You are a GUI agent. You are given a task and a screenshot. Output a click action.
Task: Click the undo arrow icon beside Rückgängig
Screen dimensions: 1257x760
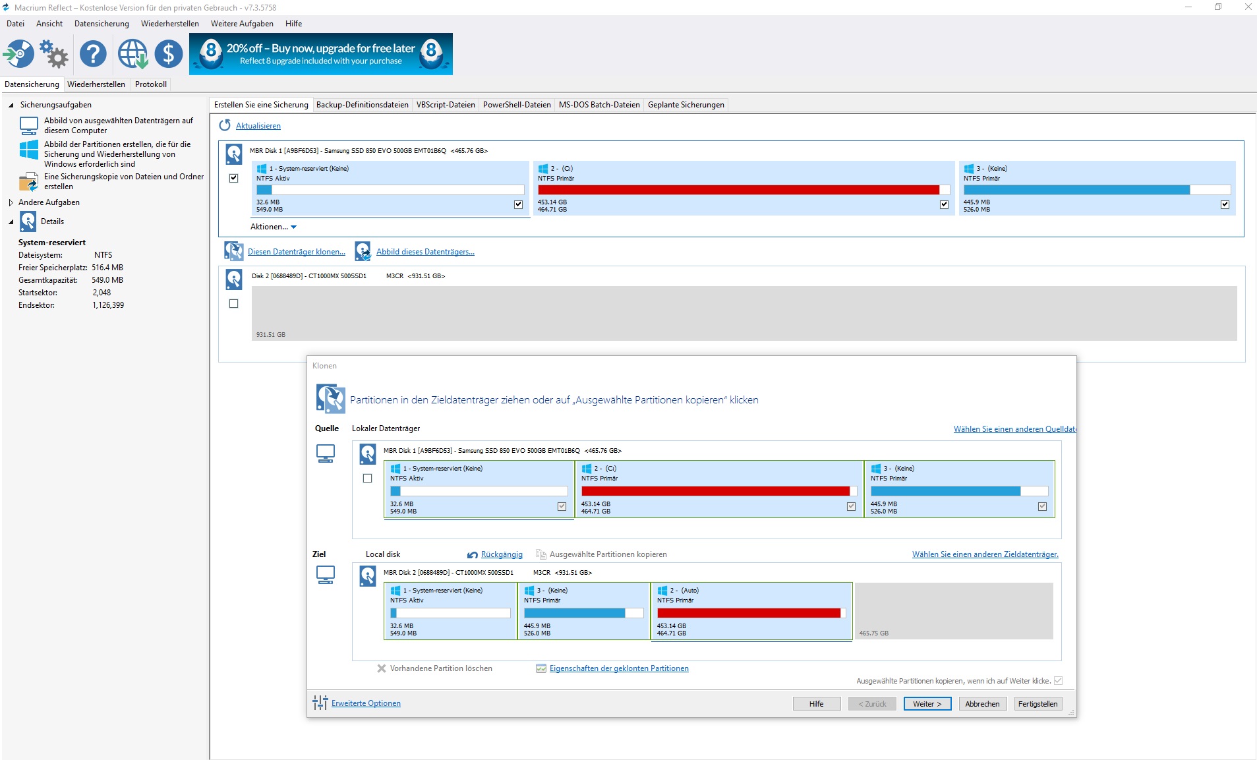pos(473,555)
